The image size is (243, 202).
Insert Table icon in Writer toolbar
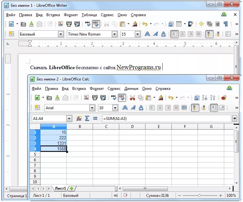(179, 24)
